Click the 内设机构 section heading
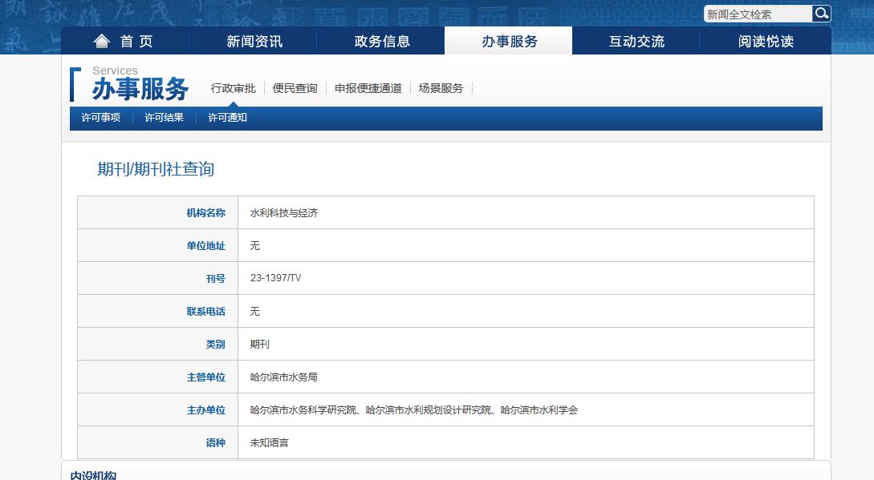 [x=93, y=475]
